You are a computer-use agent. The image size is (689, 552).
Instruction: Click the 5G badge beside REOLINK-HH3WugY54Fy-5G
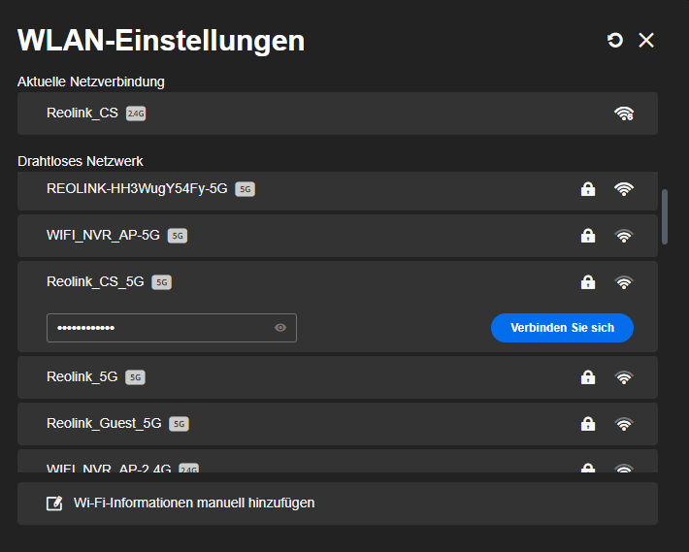(x=245, y=189)
